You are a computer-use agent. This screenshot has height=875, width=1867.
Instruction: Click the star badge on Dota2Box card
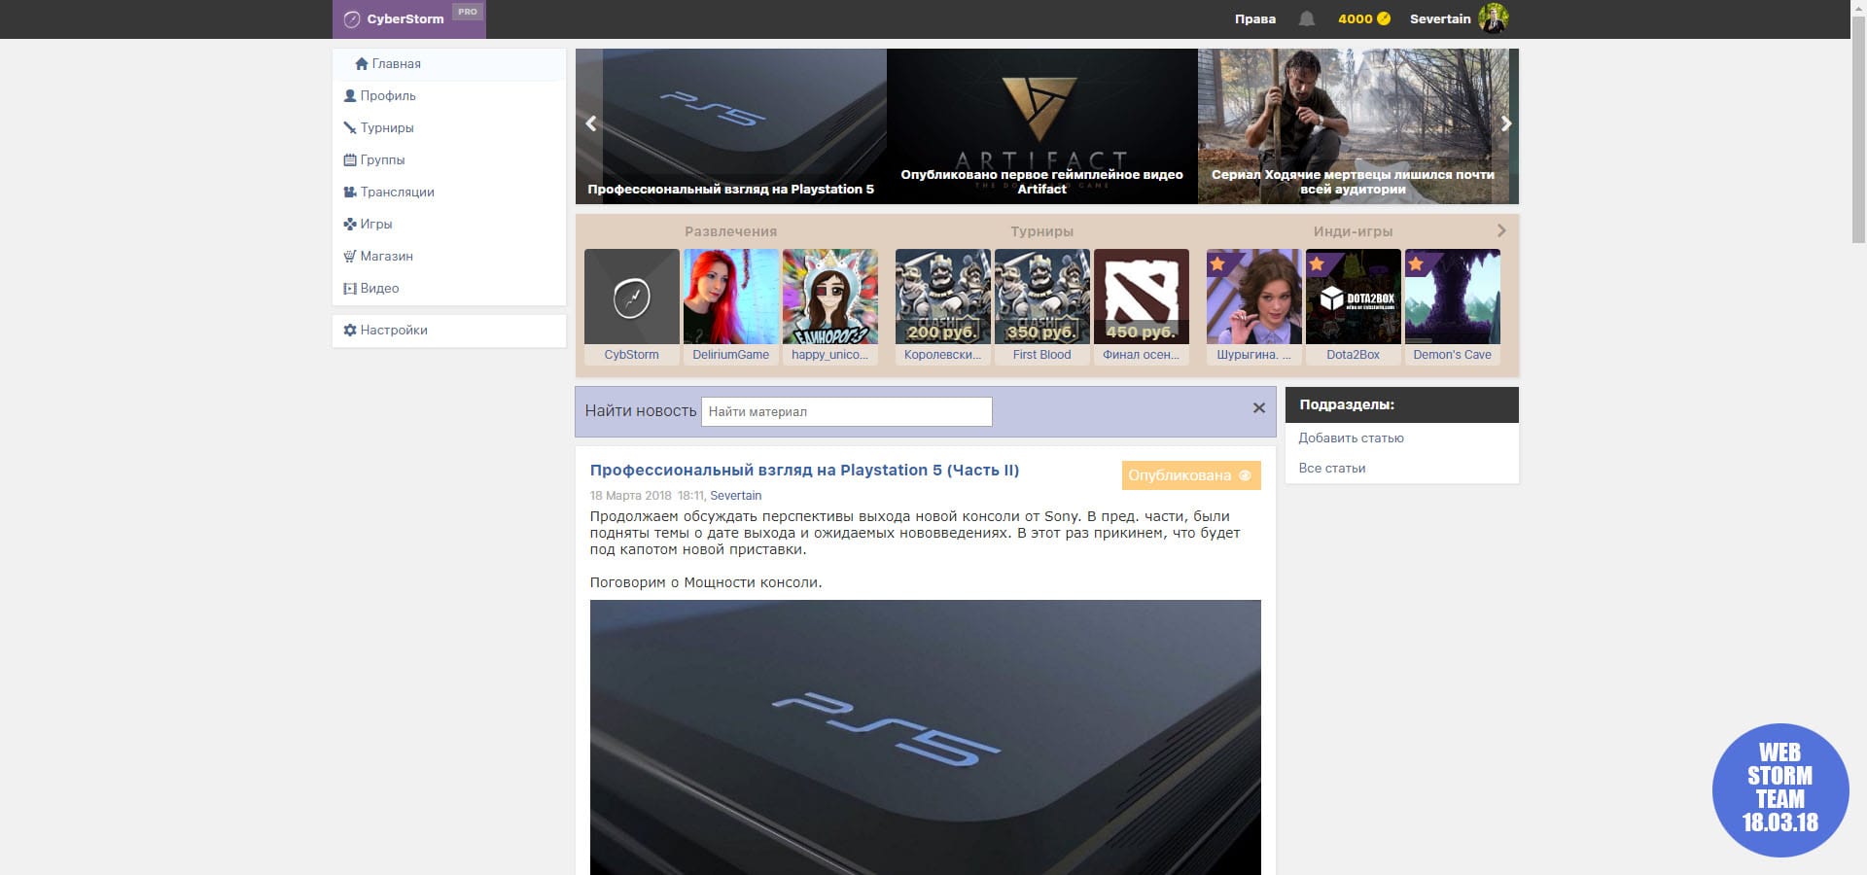(x=1317, y=262)
